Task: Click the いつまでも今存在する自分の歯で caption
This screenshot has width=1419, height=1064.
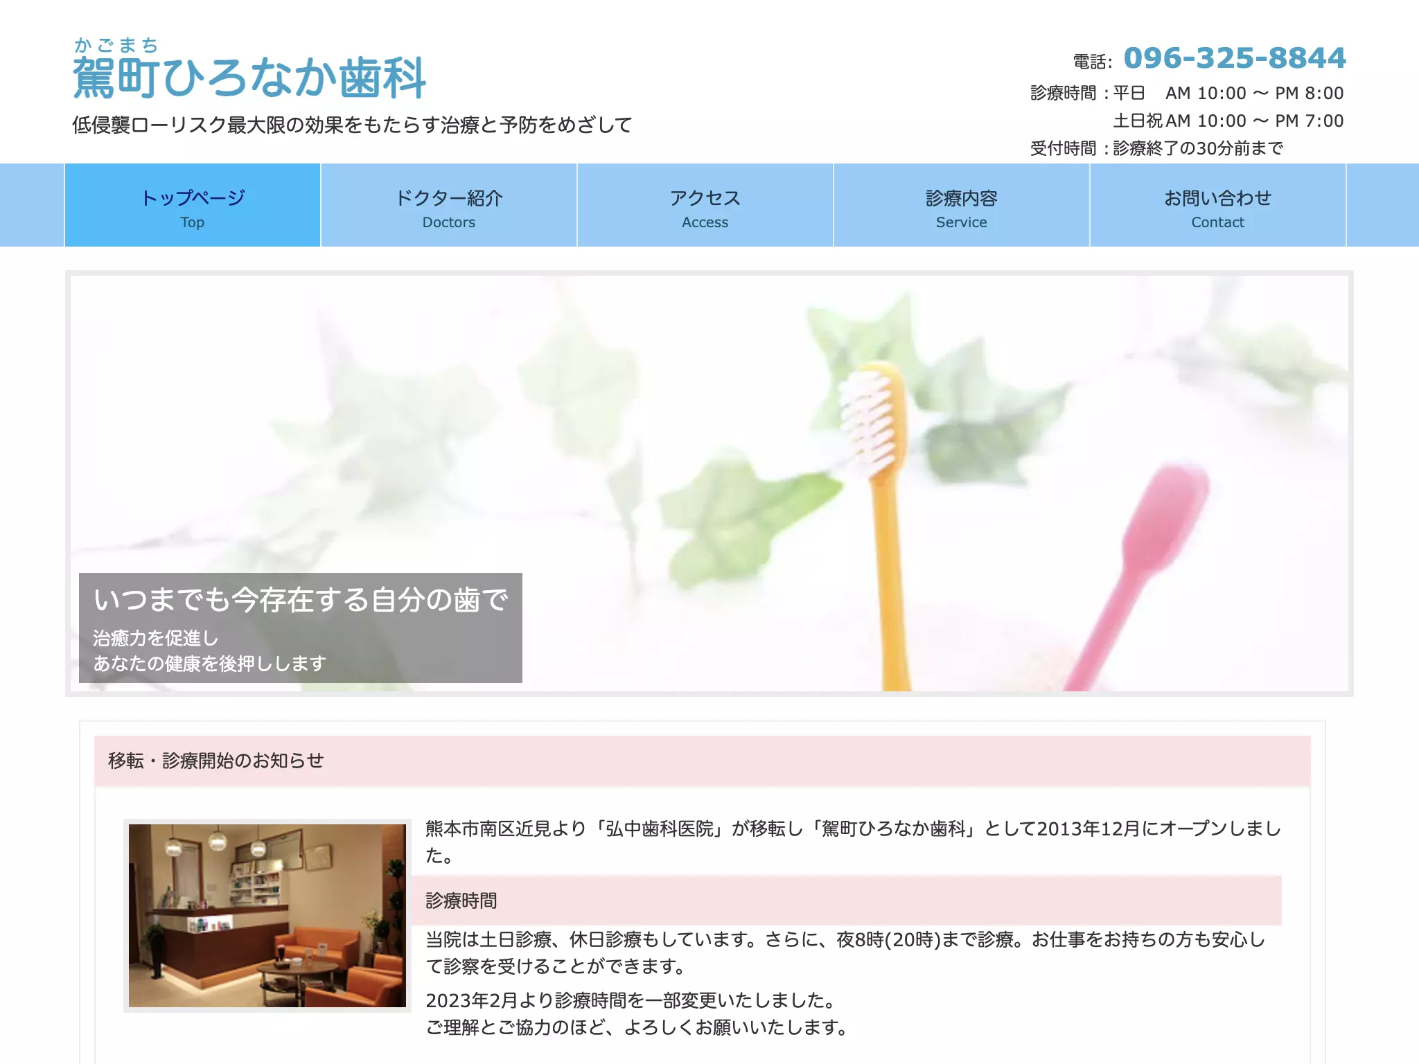Action: pyautogui.click(x=301, y=600)
